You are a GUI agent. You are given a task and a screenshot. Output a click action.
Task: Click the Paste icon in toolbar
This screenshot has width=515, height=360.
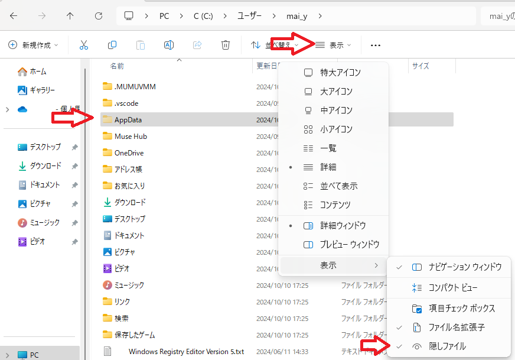point(141,45)
